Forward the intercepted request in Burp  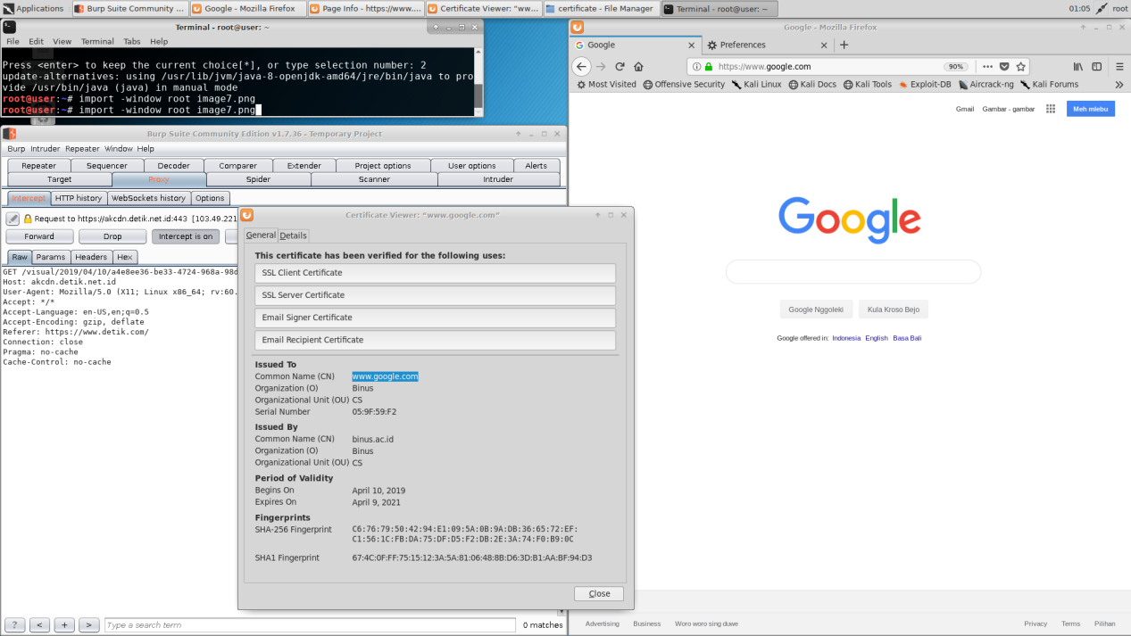(39, 236)
